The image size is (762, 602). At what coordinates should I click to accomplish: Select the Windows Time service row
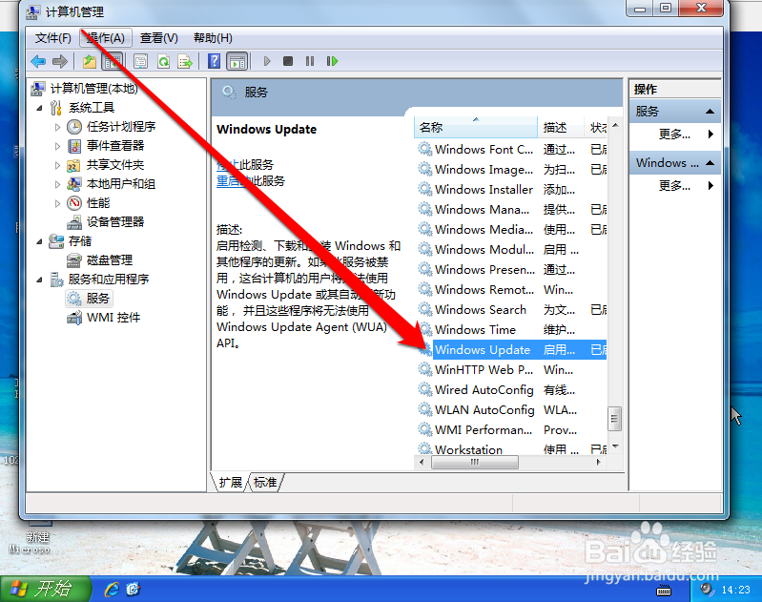[512, 330]
